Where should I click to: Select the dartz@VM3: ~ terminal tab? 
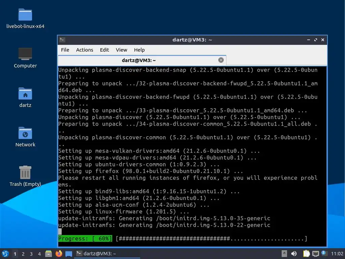tap(142, 60)
